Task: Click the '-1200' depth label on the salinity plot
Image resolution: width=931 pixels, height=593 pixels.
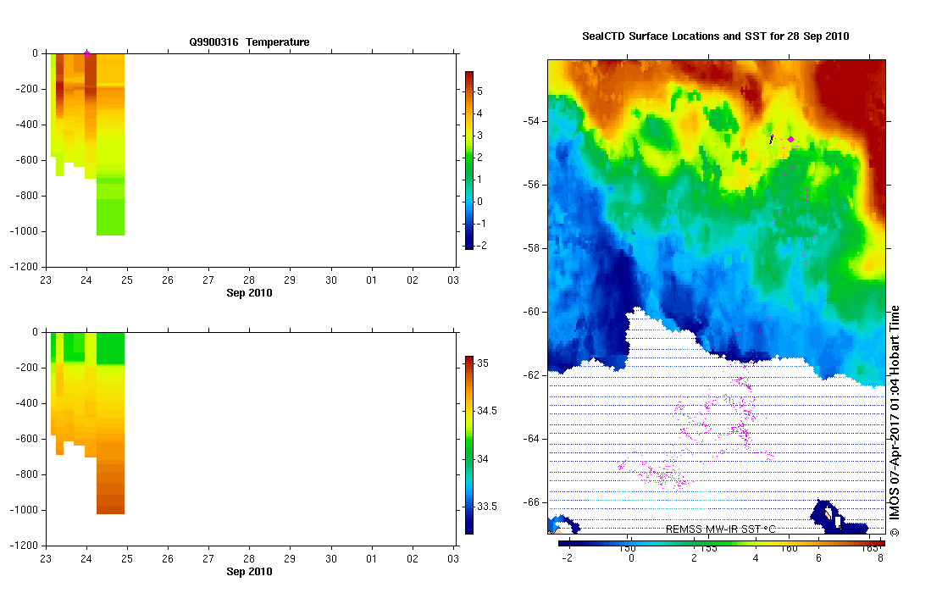Action: pos(24,546)
